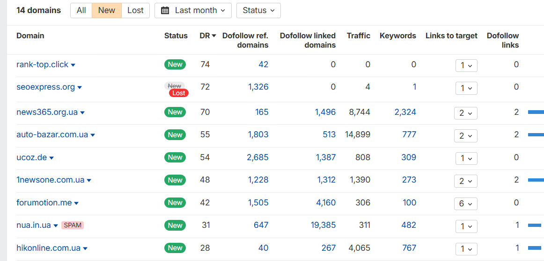Click the New status badge for rank-top.click
Image resolution: width=544 pixels, height=261 pixels.
point(175,64)
